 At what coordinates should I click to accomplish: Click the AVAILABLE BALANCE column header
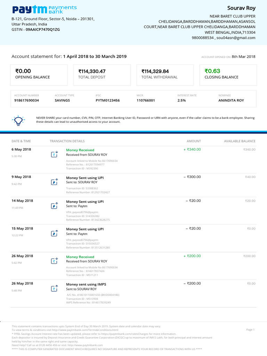click(x=240, y=141)
